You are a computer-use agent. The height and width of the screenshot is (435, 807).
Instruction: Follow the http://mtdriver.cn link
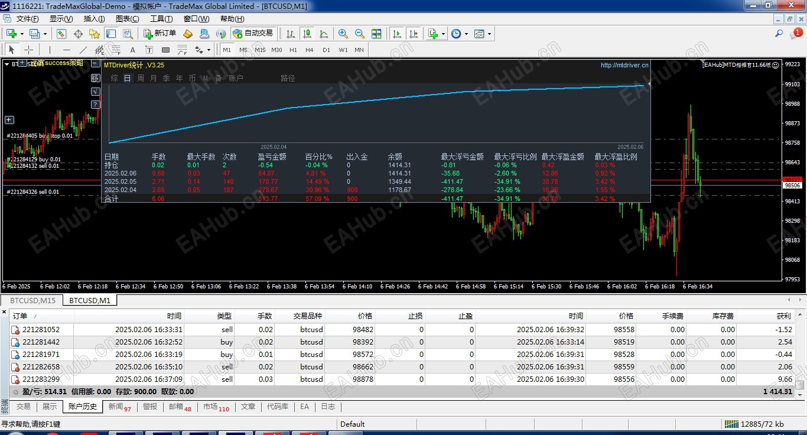click(624, 65)
